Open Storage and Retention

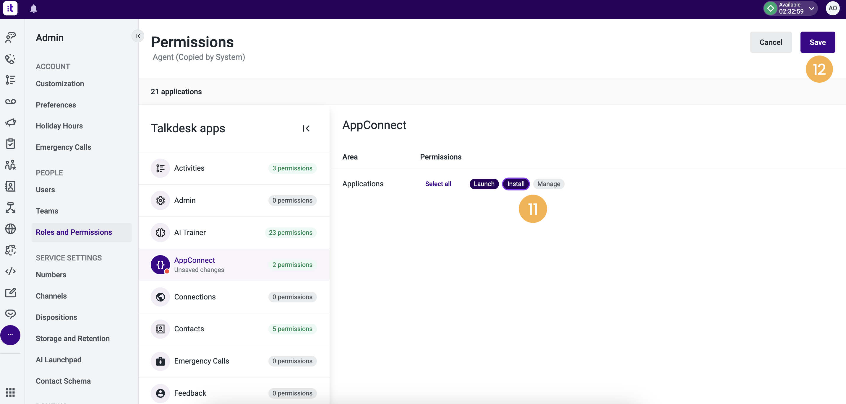click(73, 339)
